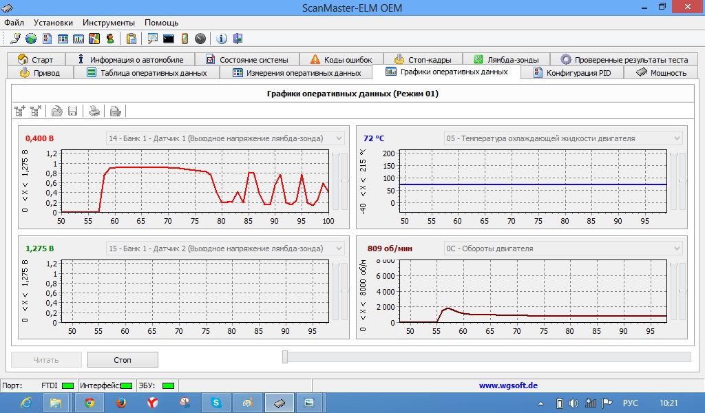The image size is (705, 413).
Task: Click the connect cable icon in toolbar
Action: 16,39
